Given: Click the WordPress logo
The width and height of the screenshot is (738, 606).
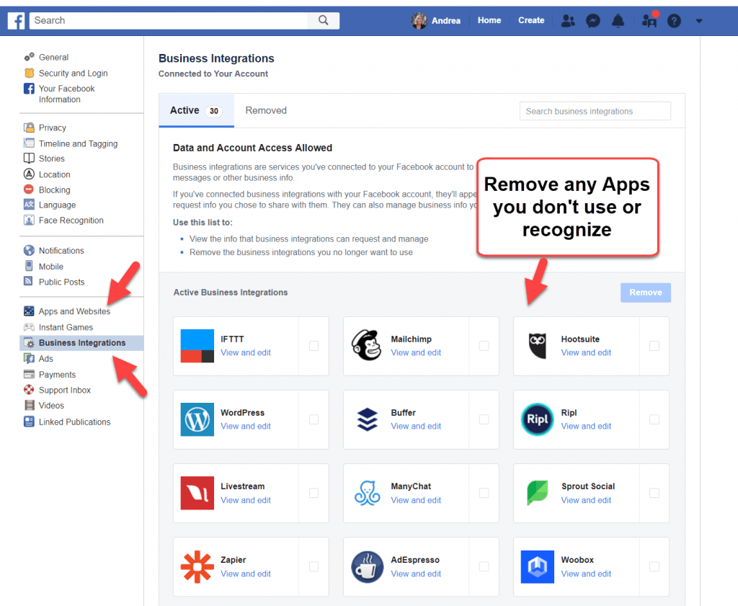Looking at the screenshot, I should [197, 419].
